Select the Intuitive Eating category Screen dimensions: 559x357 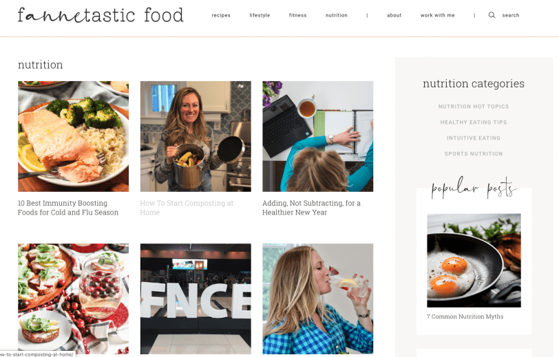(x=474, y=138)
